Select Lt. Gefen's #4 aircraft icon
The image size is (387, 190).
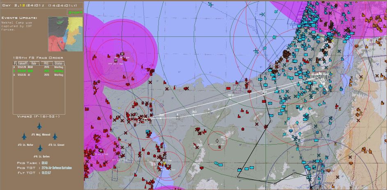coord(40,148)
